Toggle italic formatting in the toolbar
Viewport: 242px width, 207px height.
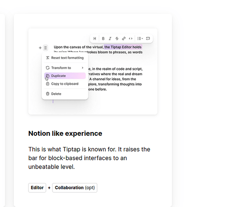point(110,39)
